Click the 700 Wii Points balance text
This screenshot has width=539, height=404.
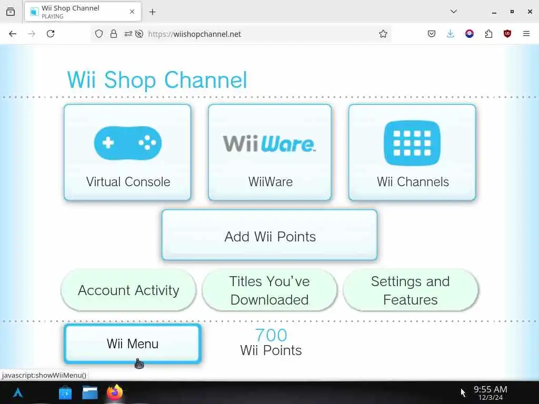point(271,342)
